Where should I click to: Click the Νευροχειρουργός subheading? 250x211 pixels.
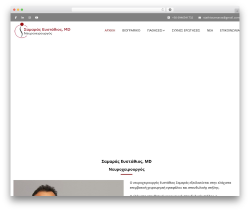pos(126,170)
